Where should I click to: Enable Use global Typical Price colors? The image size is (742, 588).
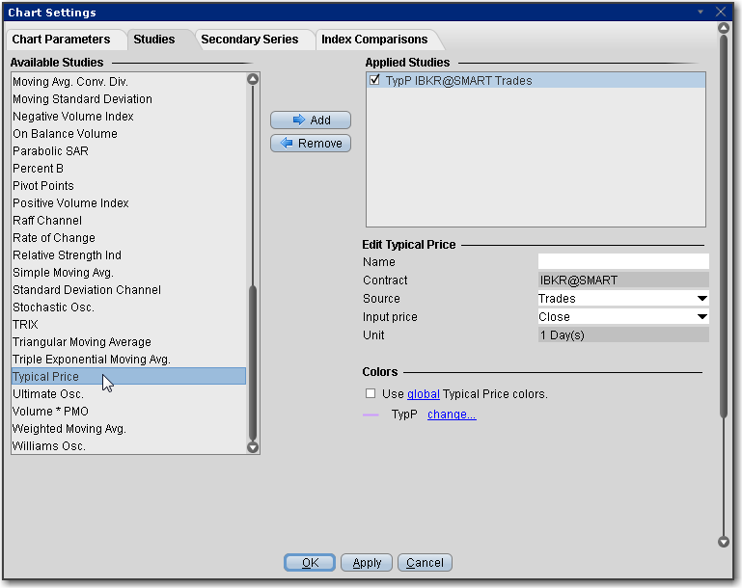[x=371, y=393]
